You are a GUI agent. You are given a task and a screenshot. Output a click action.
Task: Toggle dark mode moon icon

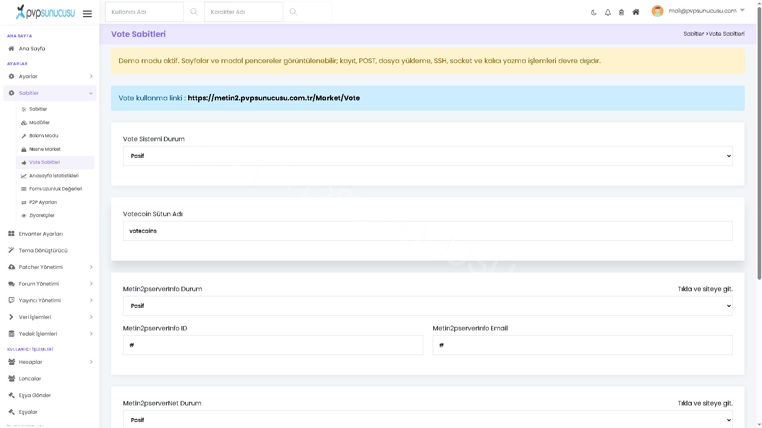594,12
